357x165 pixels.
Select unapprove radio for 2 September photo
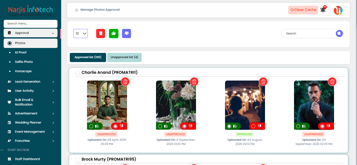184,126
